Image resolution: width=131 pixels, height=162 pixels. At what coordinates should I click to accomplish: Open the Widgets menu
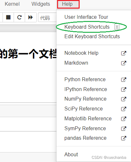[41, 4]
